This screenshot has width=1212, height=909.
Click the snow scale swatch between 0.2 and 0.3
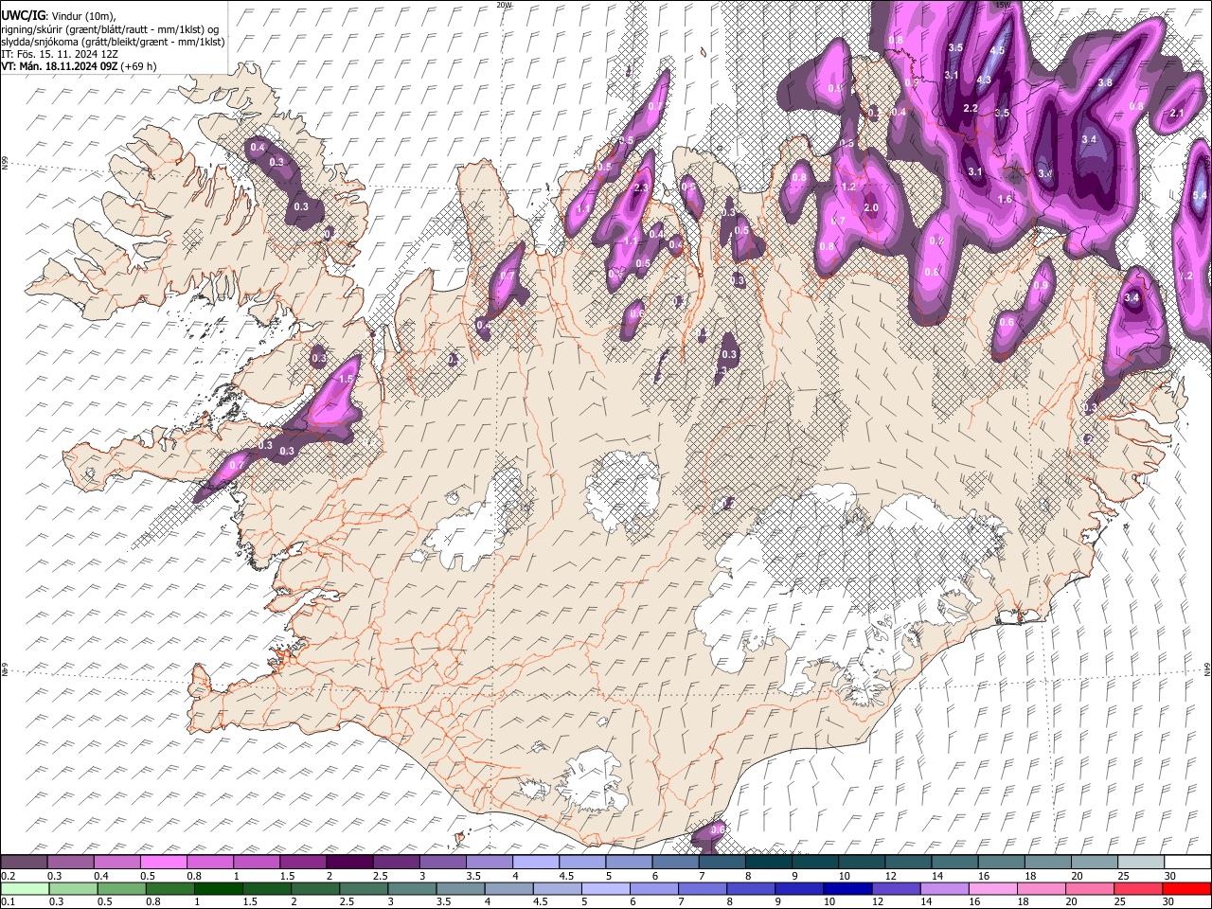click(25, 862)
